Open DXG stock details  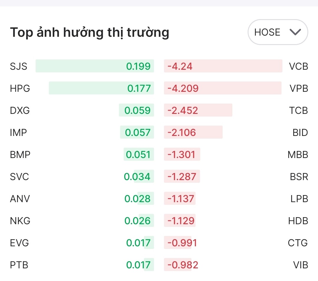pos(20,110)
